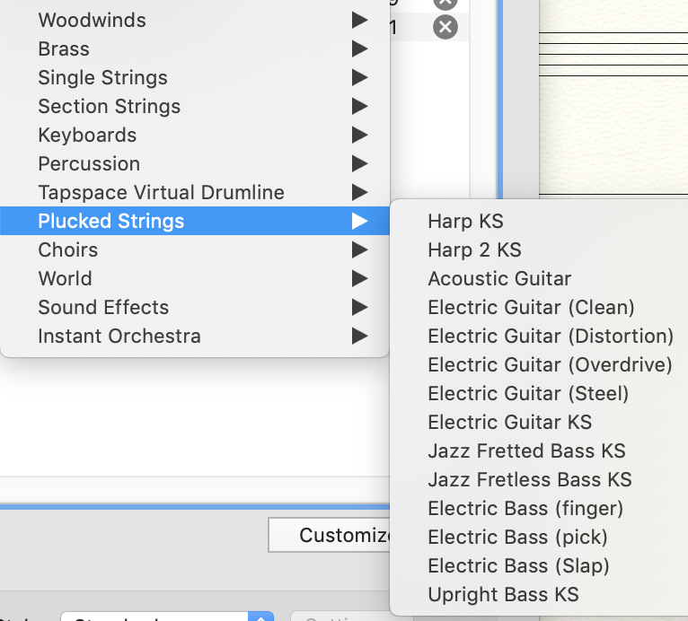
Task: Open the Keyboards category
Action: tap(87, 135)
